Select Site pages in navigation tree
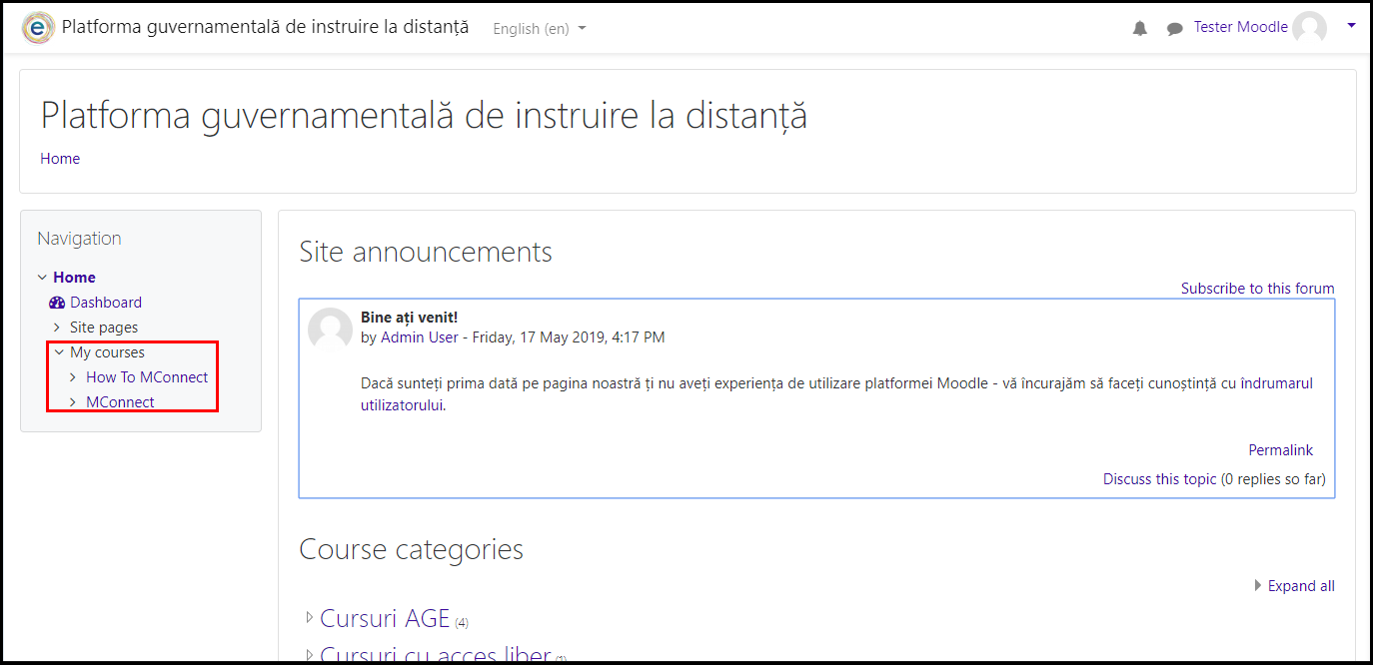The image size is (1373, 665). click(x=104, y=328)
